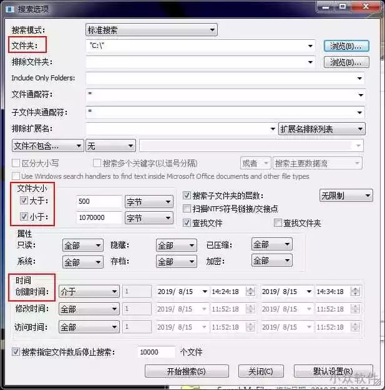Toggle the 搜索多个关键字 checkbox
This screenshot has width=385, height=390.
[x=97, y=163]
